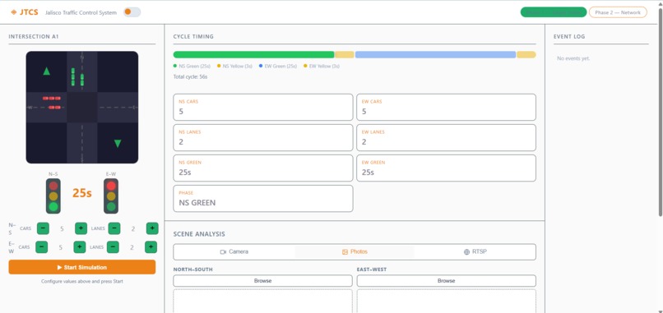Click the N–S traffic light
Screen dimensions: 663x313
pyautogui.click(x=53, y=196)
